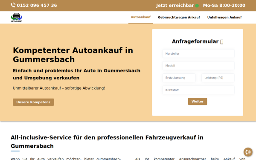The image size is (256, 160).
Task: Focus the Modell input field
Action: click(x=198, y=66)
